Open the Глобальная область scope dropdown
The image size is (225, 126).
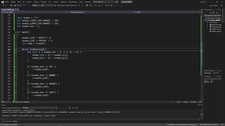101,12
